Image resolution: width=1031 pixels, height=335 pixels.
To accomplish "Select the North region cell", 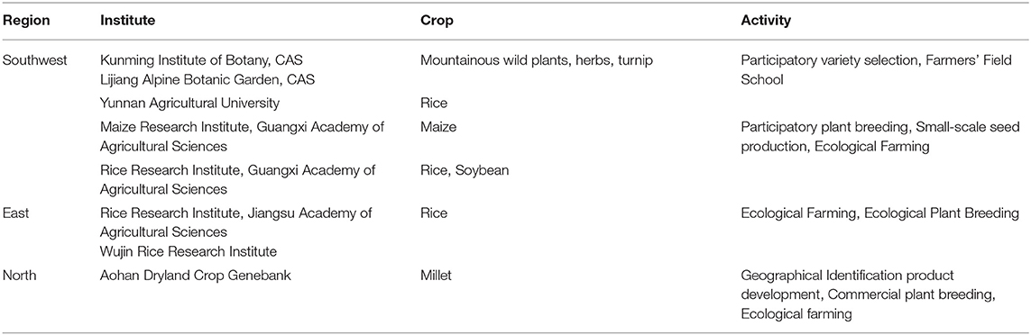I will pos(21,276).
